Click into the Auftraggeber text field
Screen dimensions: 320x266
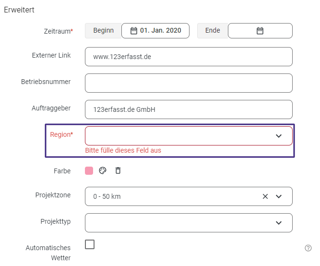pos(188,109)
